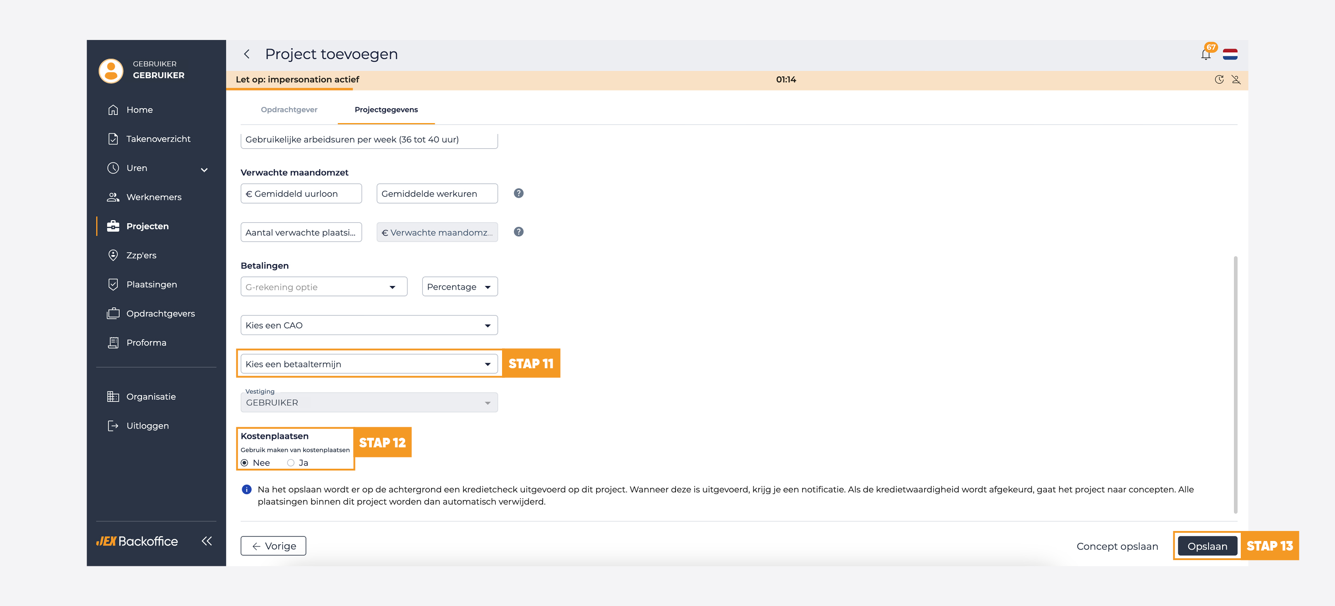Click the Gebruikelijke arbeidsuren per week field

[x=369, y=140]
